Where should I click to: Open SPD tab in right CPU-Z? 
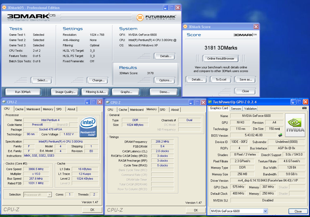(162, 110)
